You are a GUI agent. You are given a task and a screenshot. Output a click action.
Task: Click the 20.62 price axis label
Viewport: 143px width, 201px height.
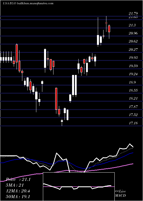coord(133,41)
